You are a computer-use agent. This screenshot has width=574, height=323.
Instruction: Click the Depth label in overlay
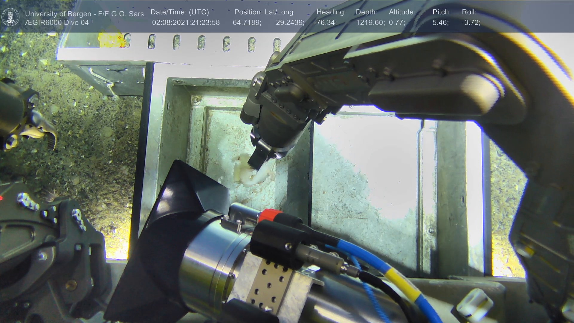366,12
